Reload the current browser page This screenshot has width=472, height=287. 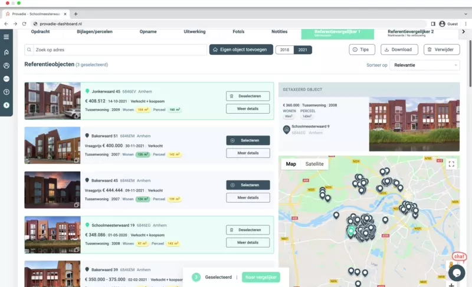click(24, 24)
